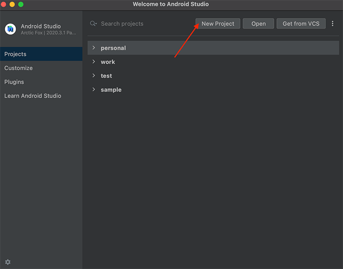Viewport: 343px width, 269px height.
Task: Click the New Project button
Action: pyautogui.click(x=218, y=24)
